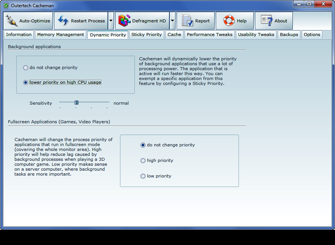Click the 'Sensitivity' label
Viewport: 335px width, 245px height.
tap(41, 103)
